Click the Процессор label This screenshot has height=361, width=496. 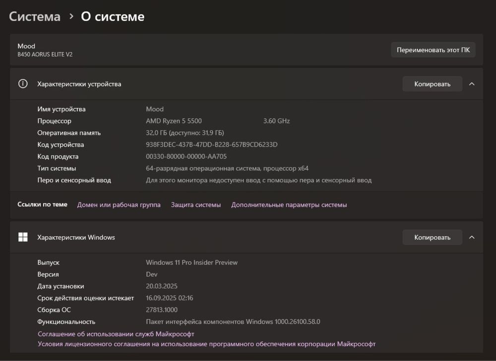55,121
